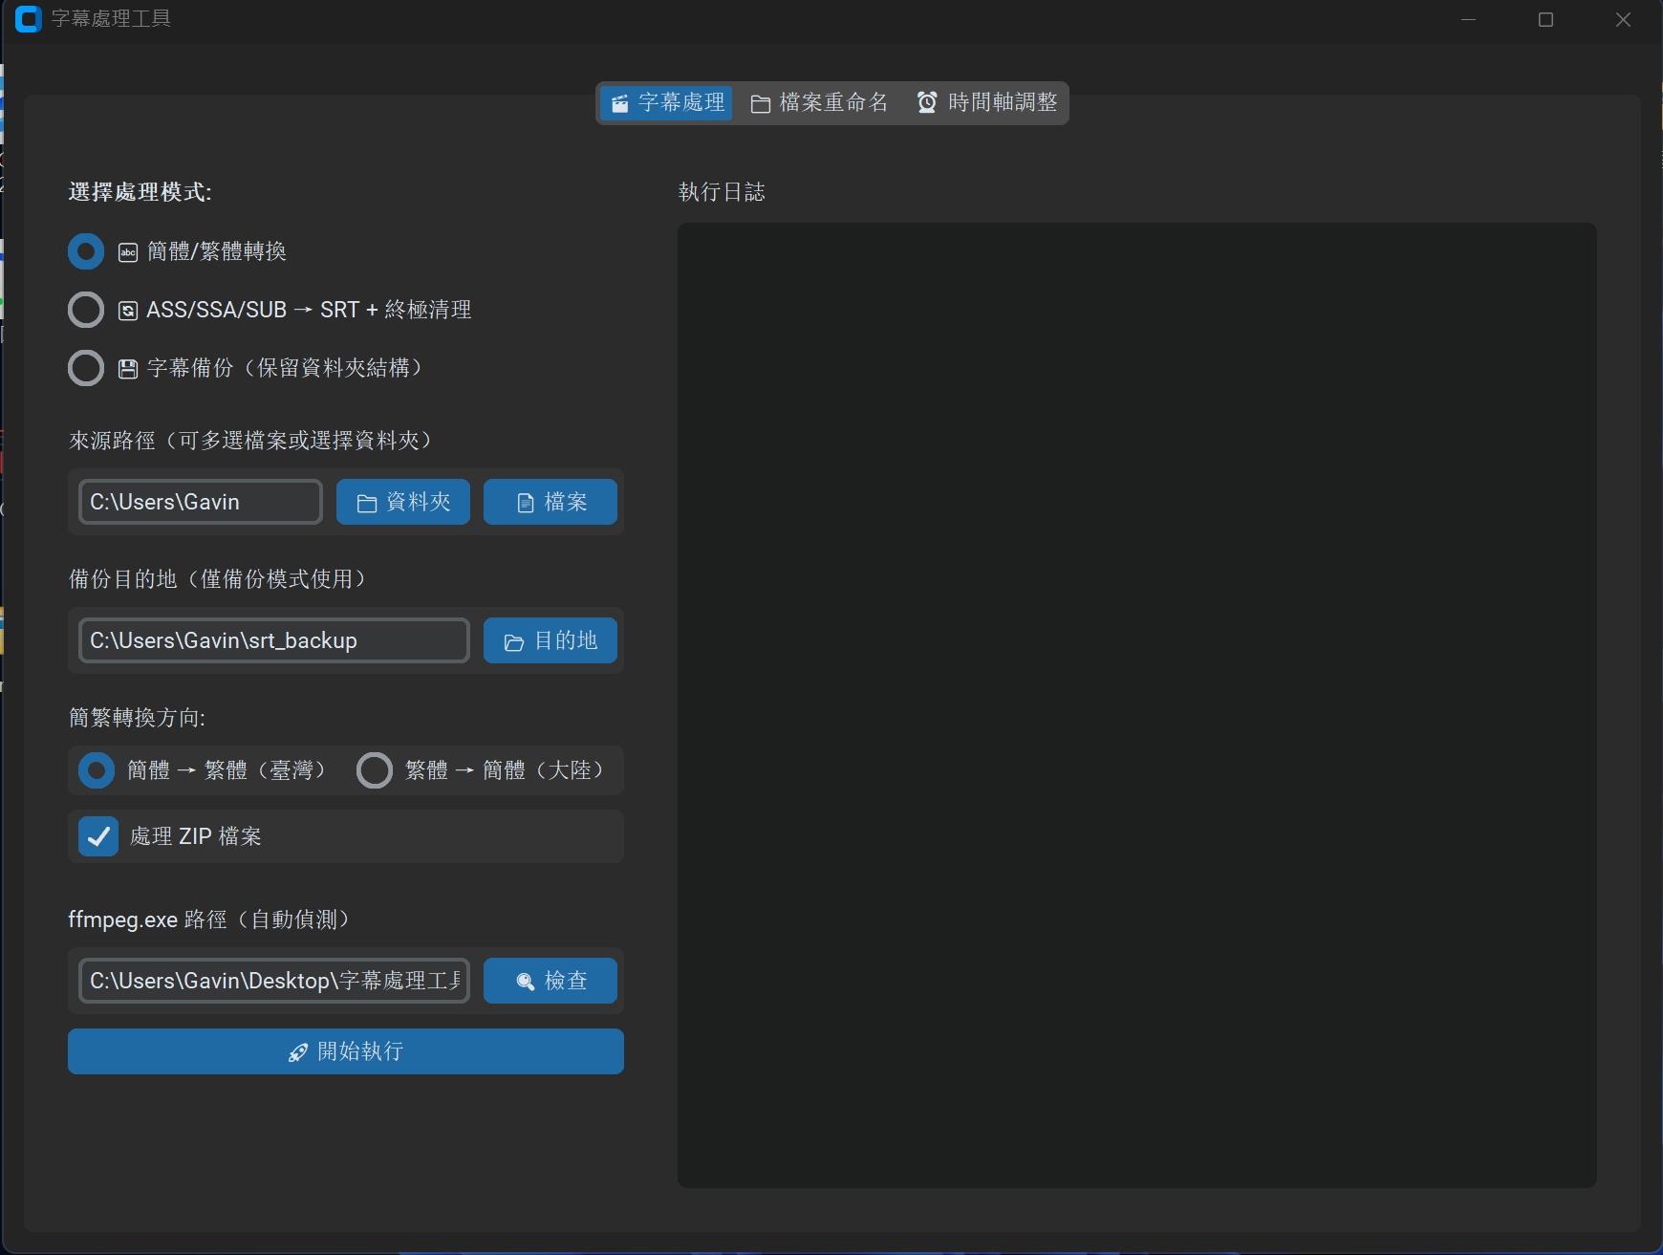Image resolution: width=1663 pixels, height=1255 pixels.
Task: Switch to the 檔案重命名 tab
Action: pyautogui.click(x=820, y=102)
